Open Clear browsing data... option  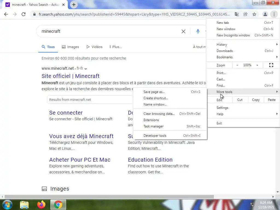tap(170, 114)
